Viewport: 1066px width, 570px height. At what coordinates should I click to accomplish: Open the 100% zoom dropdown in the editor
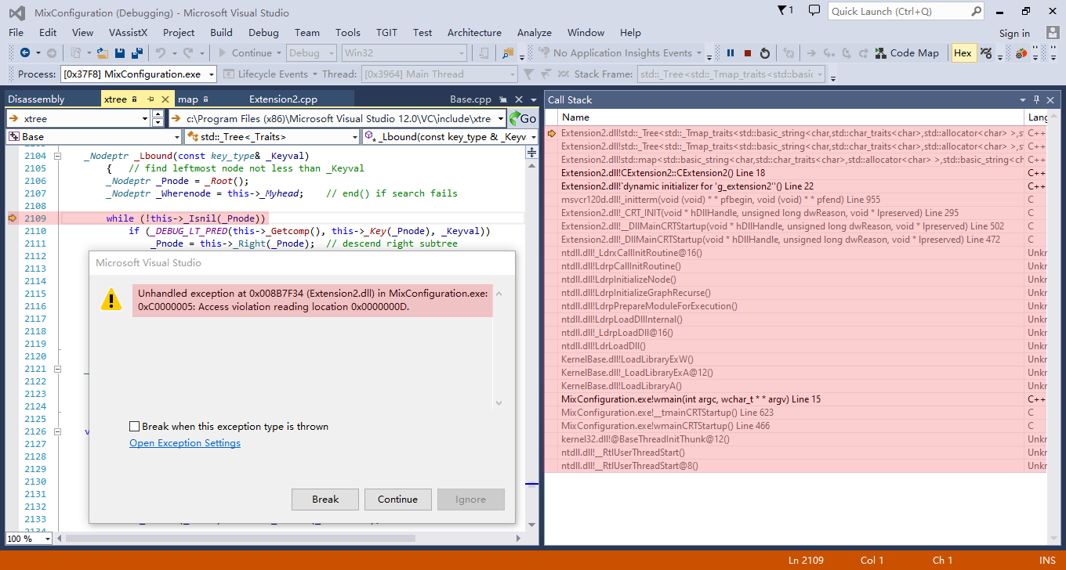[x=27, y=539]
